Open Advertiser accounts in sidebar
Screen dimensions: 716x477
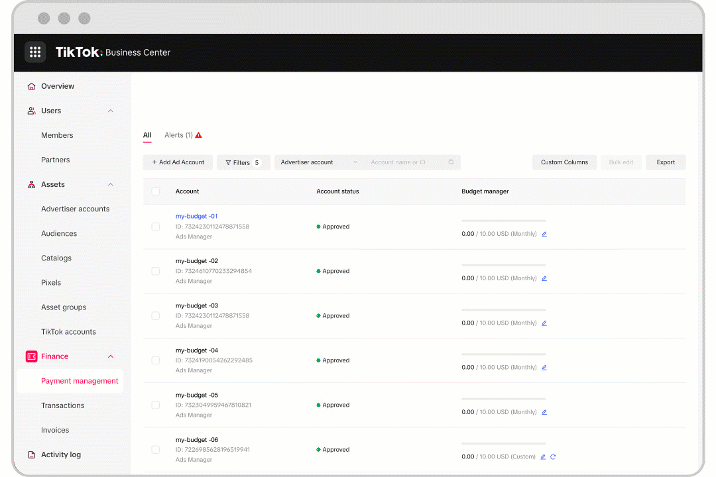pos(76,209)
